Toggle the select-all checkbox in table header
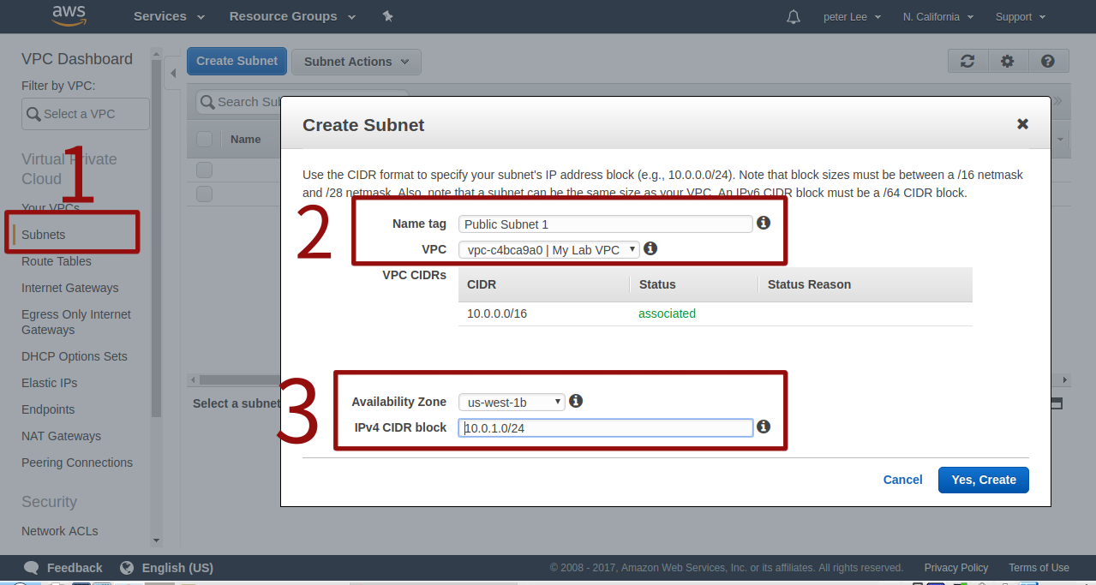This screenshot has width=1096, height=585. pos(204,139)
